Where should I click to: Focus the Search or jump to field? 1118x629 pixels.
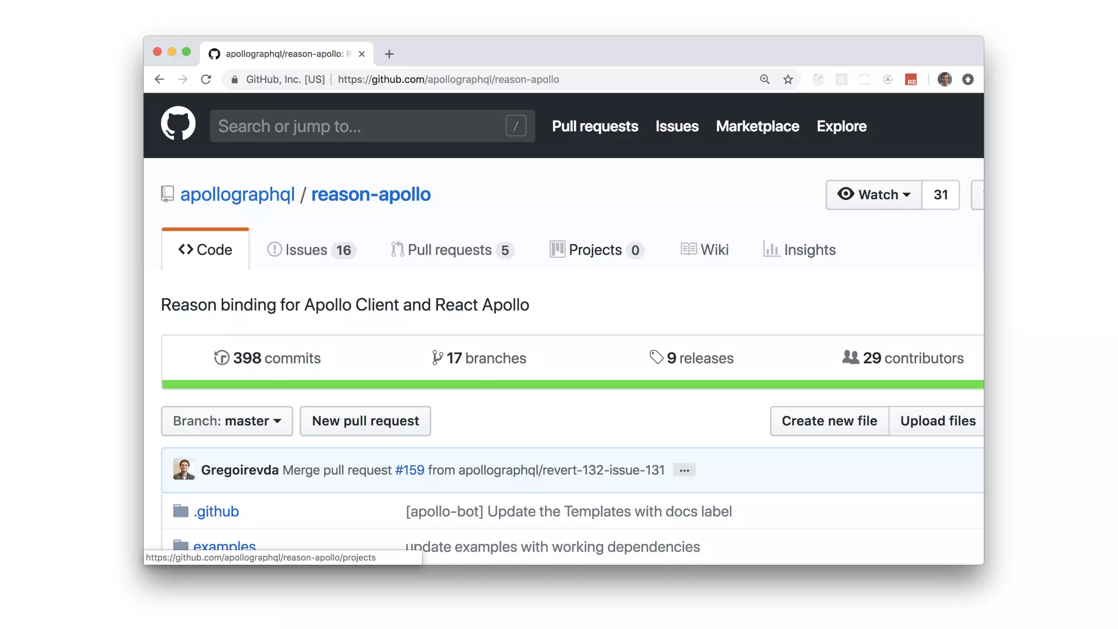(x=360, y=126)
